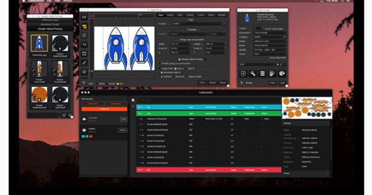Open the Media dropdown showing Adhesive Vinyl

click(x=269, y=42)
